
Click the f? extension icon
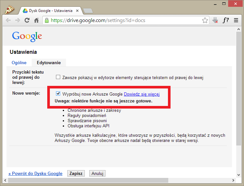pos(226,20)
